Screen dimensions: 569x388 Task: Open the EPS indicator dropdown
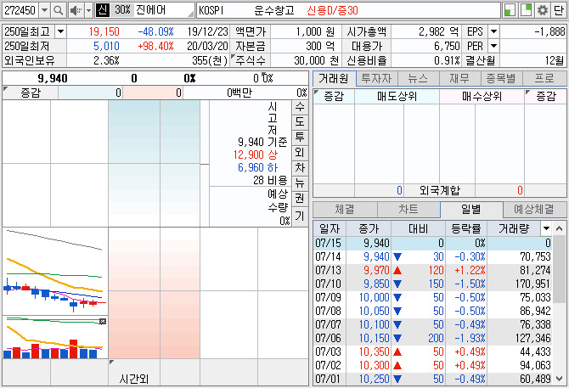(x=493, y=31)
